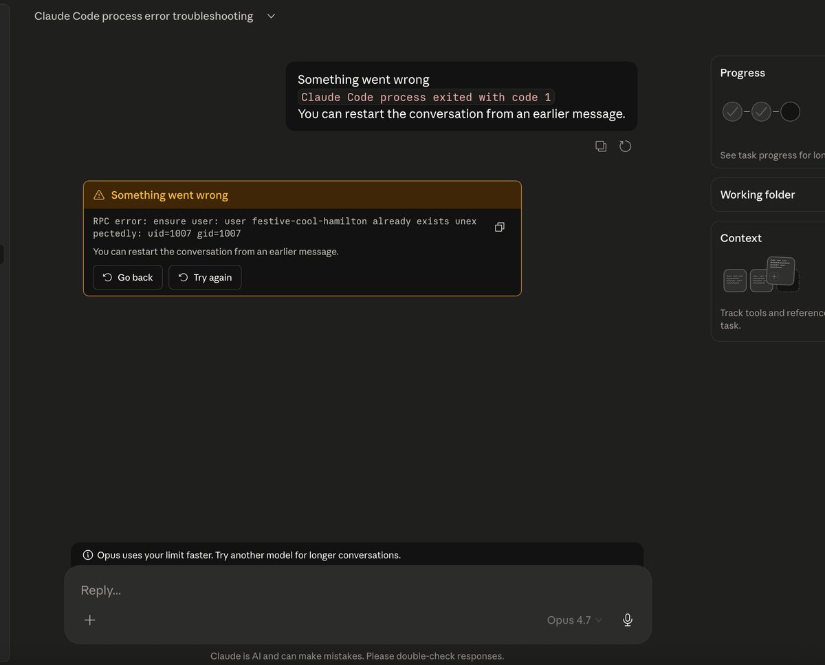Click 'Claude is AI and can make mistakes' disclaimer
The height and width of the screenshot is (665, 825).
357,656
